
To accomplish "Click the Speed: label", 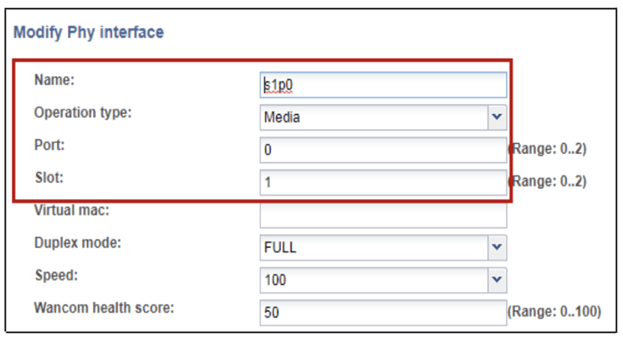I will tap(56, 275).
